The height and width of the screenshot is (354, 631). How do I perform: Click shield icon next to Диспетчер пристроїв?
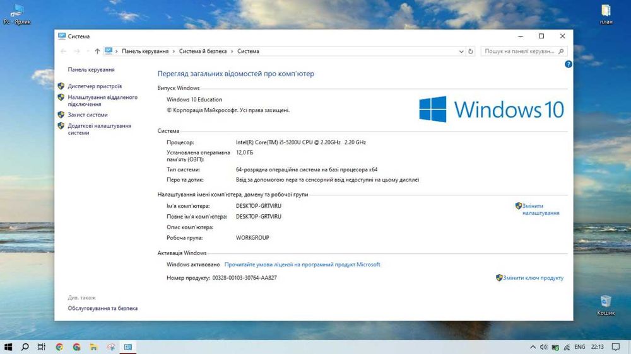tap(61, 86)
